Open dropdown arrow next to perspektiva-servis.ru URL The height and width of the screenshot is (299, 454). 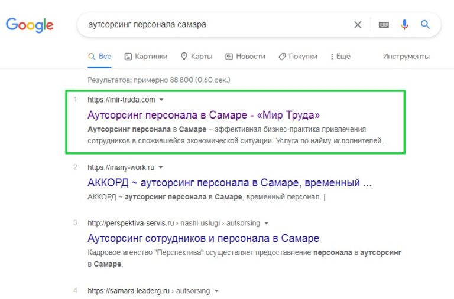[x=267, y=223]
